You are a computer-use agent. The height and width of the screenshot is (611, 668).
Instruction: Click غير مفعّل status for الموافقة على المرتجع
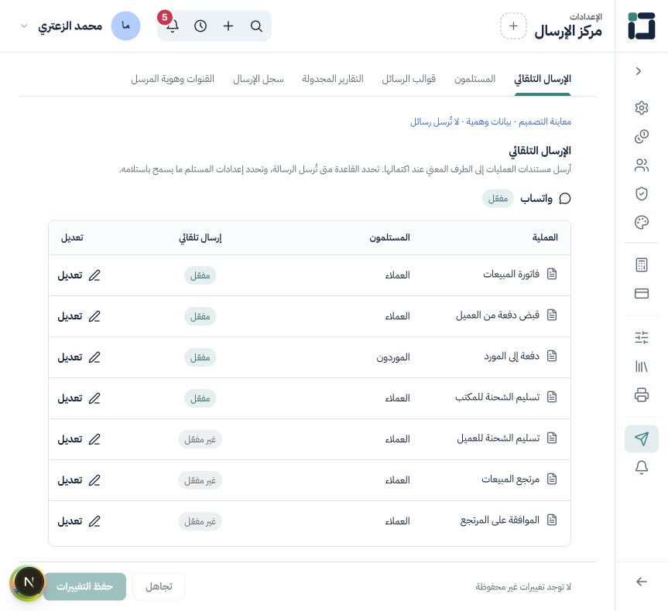coord(200,521)
